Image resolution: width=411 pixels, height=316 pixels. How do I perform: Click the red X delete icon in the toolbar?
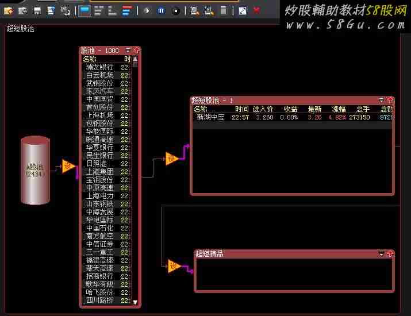[256, 10]
